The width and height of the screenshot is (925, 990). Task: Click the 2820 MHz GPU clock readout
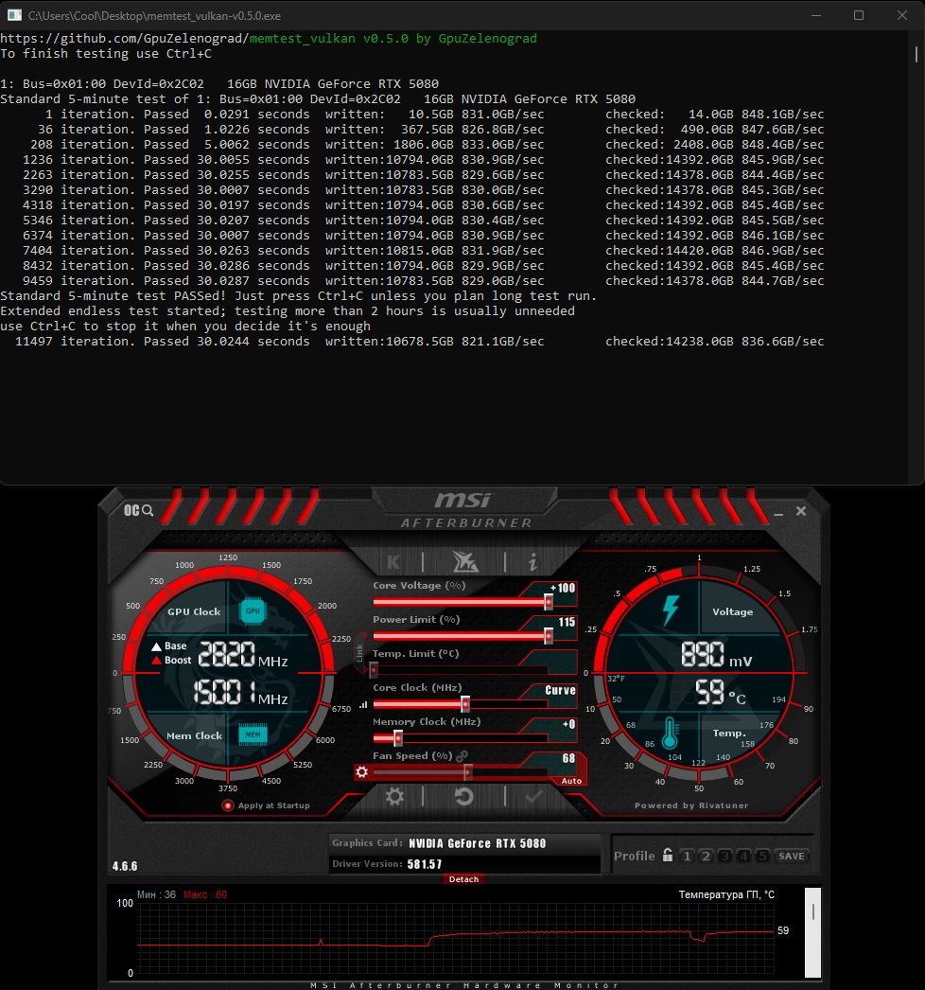[x=243, y=655]
